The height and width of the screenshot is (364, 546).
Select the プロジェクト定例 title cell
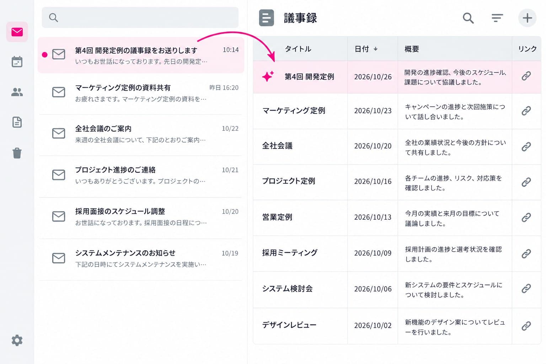click(300, 182)
